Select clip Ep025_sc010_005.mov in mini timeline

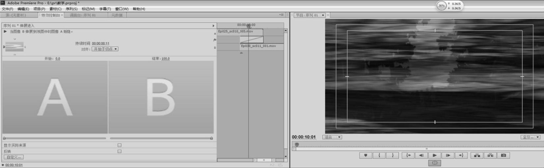[240, 32]
